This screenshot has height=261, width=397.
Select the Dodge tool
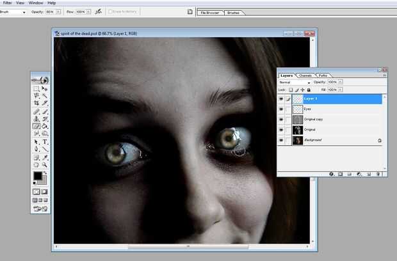(45, 133)
